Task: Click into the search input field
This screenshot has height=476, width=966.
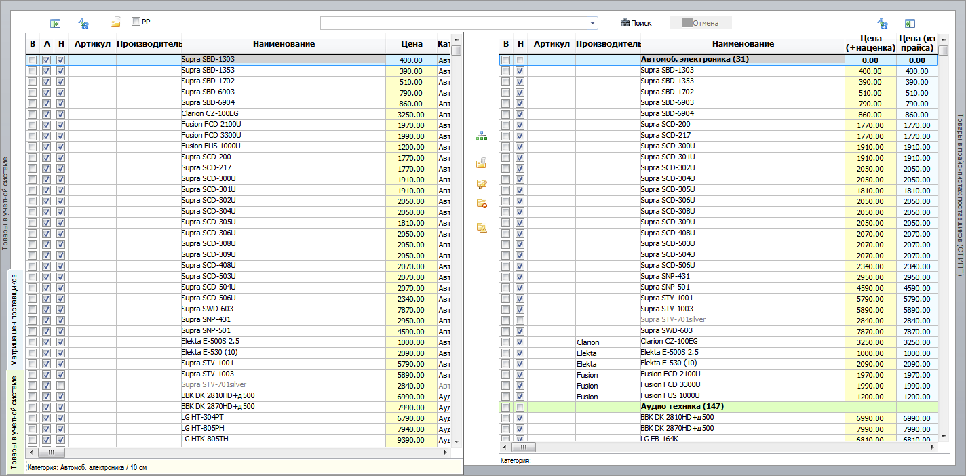Action: [x=455, y=23]
